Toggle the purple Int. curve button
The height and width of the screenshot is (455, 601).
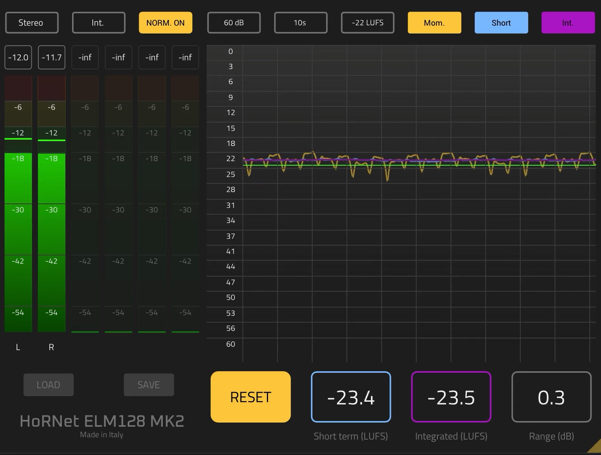click(x=568, y=23)
